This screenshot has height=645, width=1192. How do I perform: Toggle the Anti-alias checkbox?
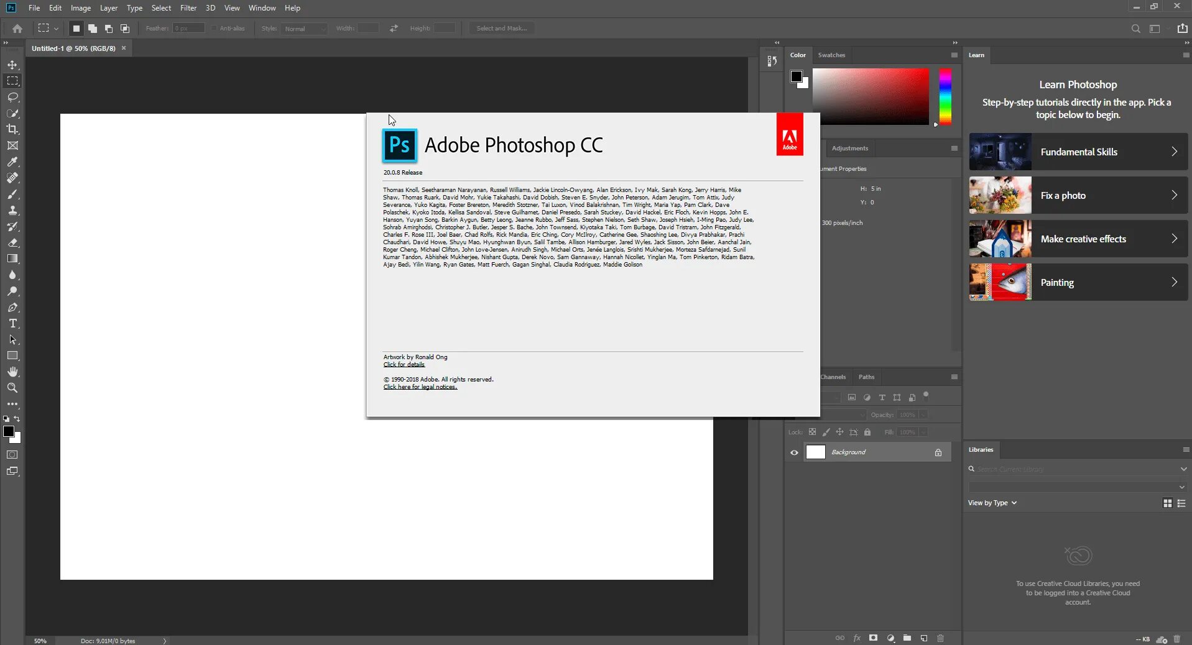[x=214, y=29]
